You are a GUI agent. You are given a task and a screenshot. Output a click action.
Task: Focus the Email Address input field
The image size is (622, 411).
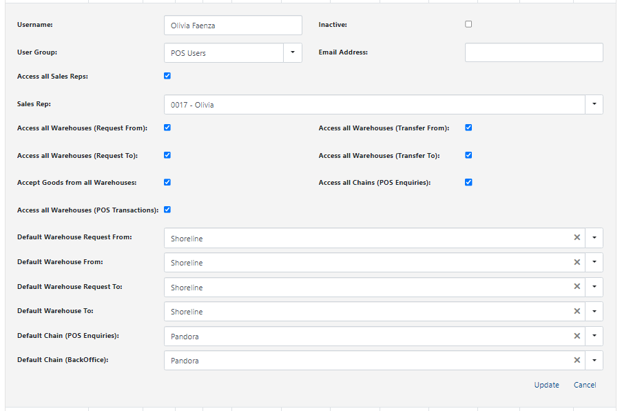coord(534,52)
